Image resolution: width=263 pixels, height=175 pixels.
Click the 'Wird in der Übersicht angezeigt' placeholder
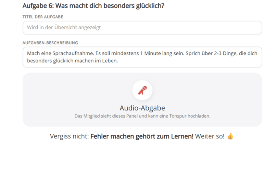click(x=64, y=27)
